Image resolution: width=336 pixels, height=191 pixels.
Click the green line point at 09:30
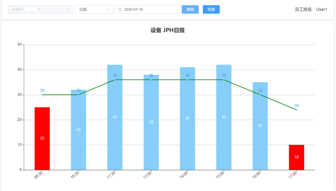(x=42, y=95)
